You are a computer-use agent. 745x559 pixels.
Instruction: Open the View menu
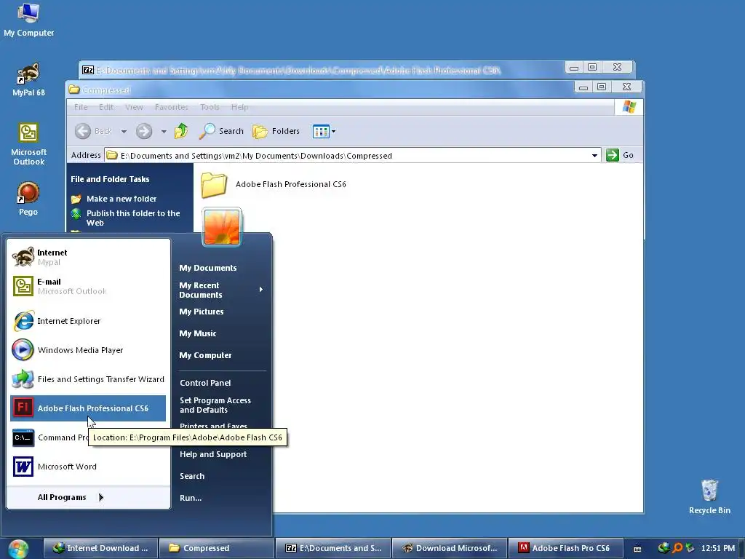pos(134,107)
